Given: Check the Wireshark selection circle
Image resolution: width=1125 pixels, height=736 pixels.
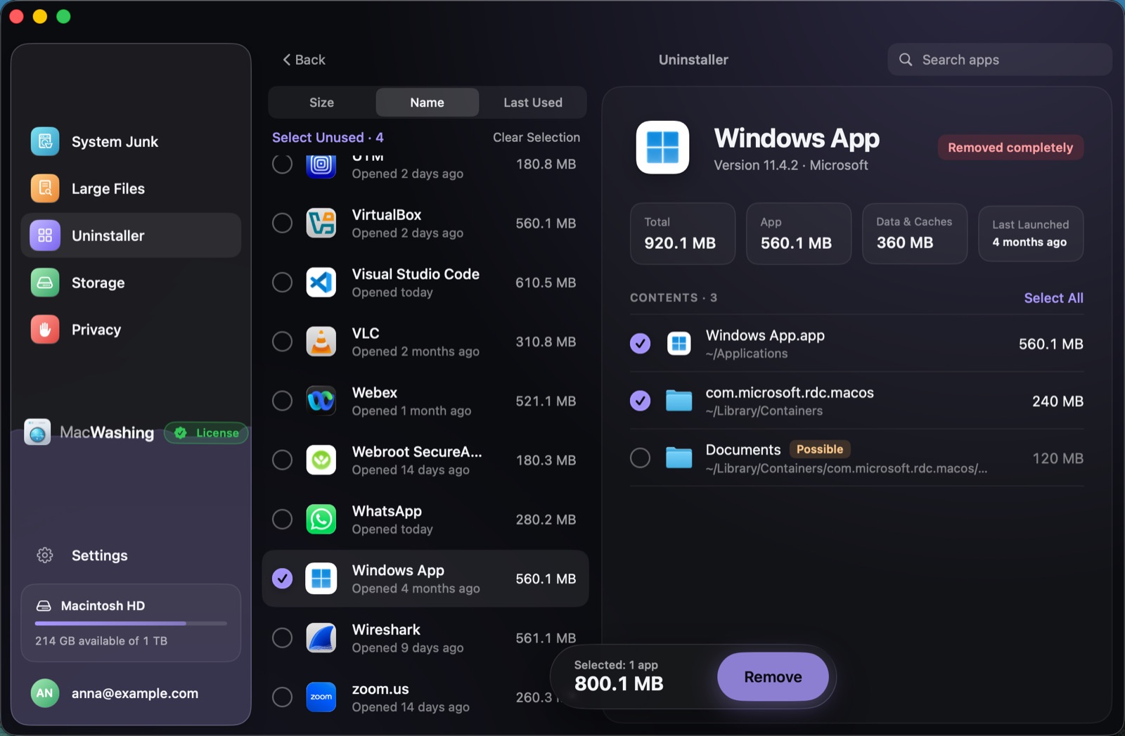Looking at the screenshot, I should tap(282, 638).
